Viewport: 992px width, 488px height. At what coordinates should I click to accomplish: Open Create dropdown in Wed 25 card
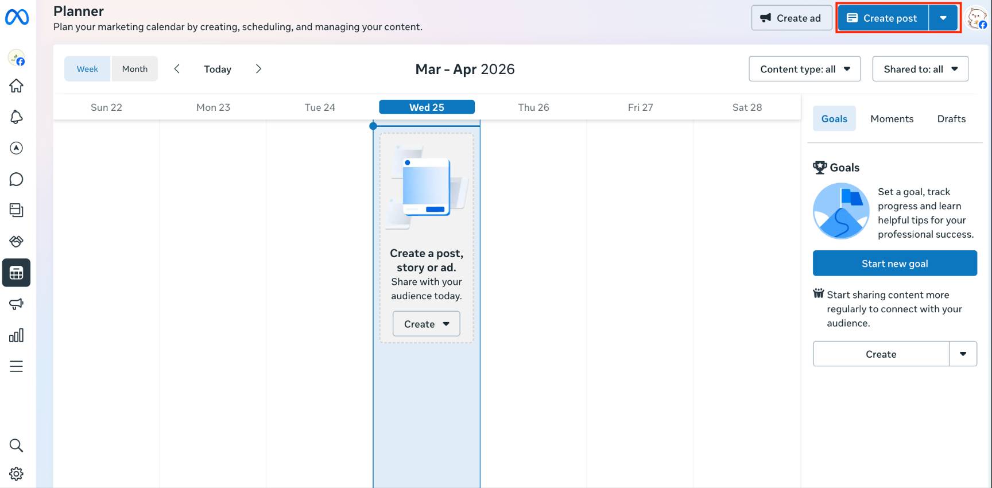(x=427, y=324)
